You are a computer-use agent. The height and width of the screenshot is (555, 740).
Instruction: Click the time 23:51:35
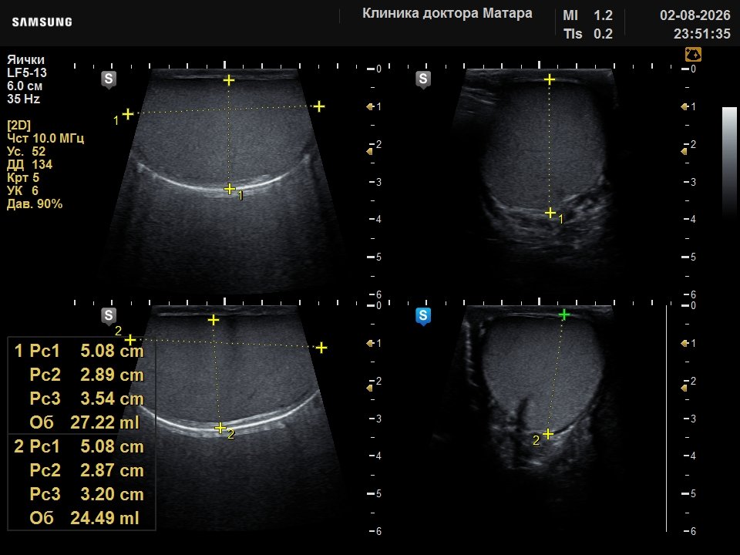(701, 34)
